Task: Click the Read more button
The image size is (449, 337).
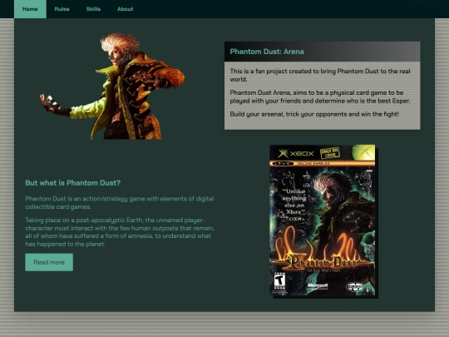Action: click(x=49, y=262)
